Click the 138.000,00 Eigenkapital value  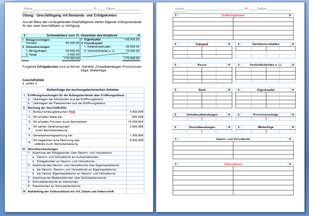[131, 40]
